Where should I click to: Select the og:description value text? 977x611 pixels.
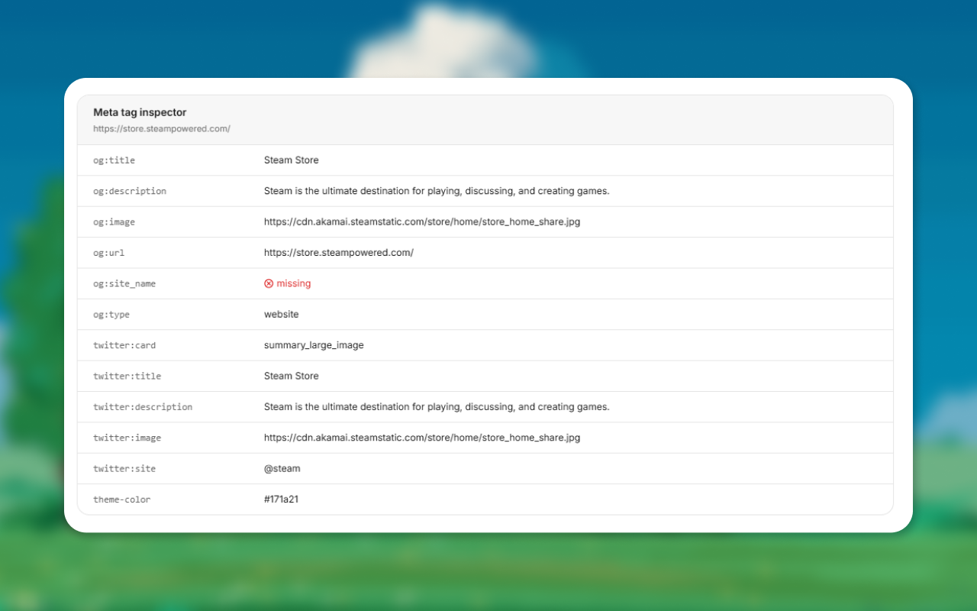[437, 191]
